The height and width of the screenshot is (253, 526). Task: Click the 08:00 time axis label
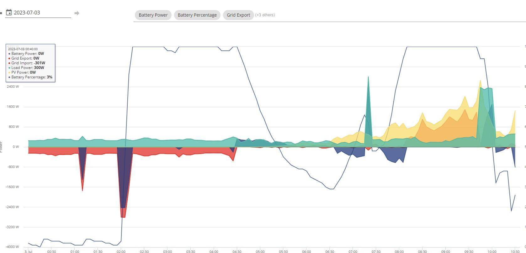pyautogui.click(x=399, y=251)
